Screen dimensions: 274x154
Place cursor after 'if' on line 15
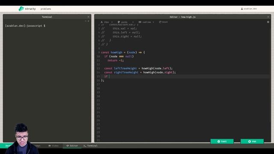[109, 77]
